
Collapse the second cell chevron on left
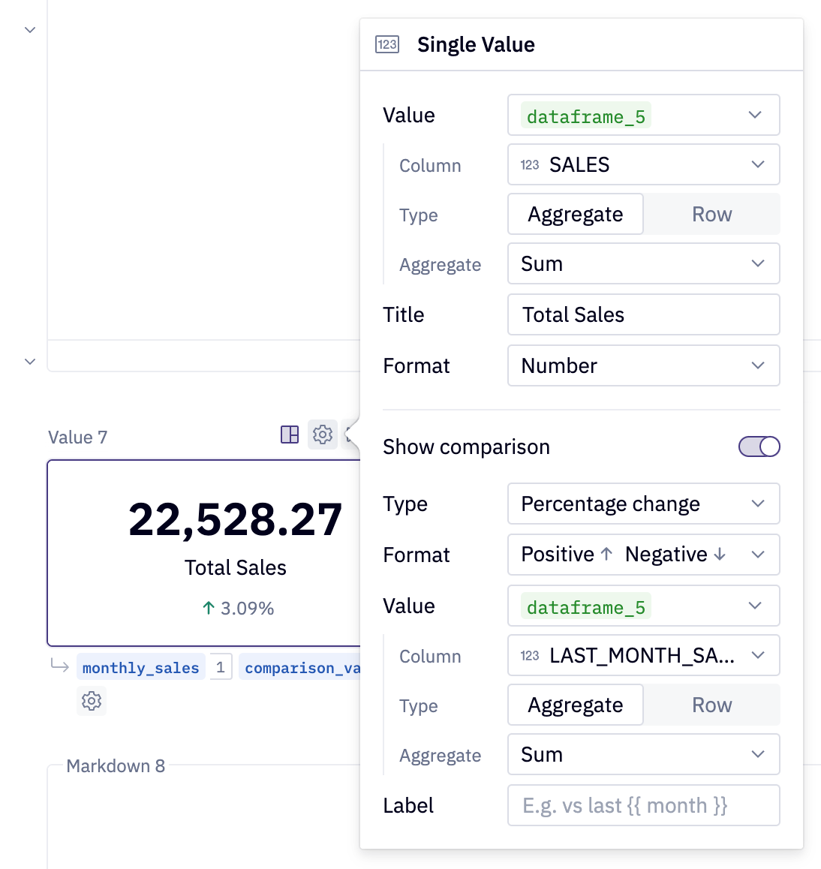point(30,362)
